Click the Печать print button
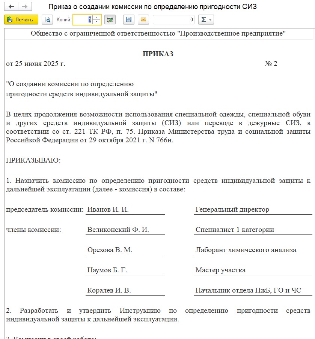The image size is (315, 339). click(21, 20)
